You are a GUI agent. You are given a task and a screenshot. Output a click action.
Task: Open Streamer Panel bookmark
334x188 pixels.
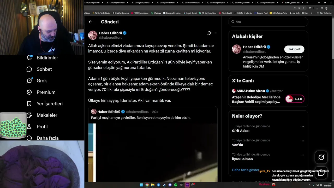pyautogui.click(x=261, y=13)
